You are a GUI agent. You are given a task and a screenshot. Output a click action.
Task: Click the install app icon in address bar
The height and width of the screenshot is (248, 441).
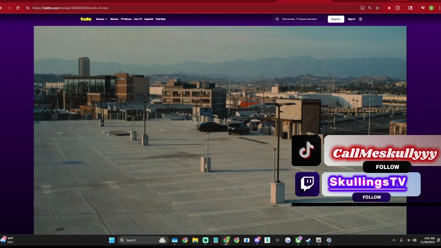click(362, 8)
